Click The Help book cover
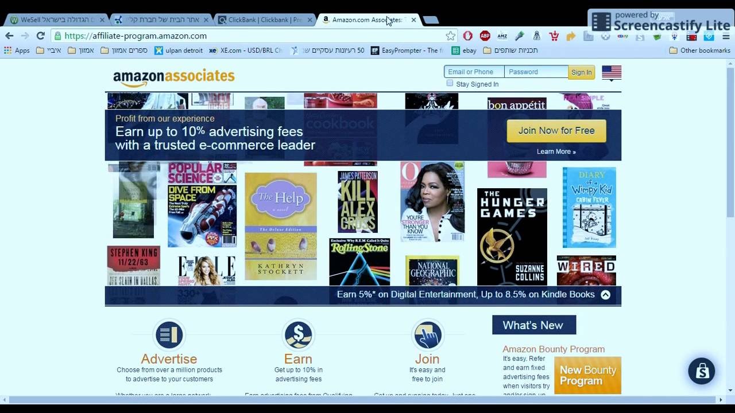 [x=280, y=226]
